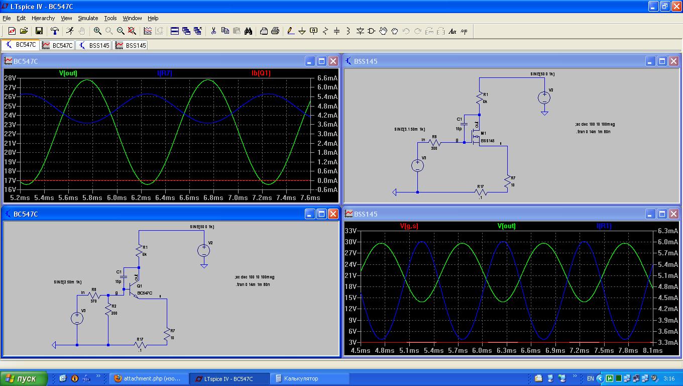This screenshot has height=386, width=683.
Task: Click the Print printer icon
Action: 275,31
